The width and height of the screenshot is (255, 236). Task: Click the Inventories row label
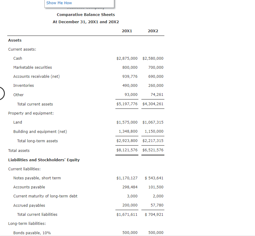click(24, 86)
